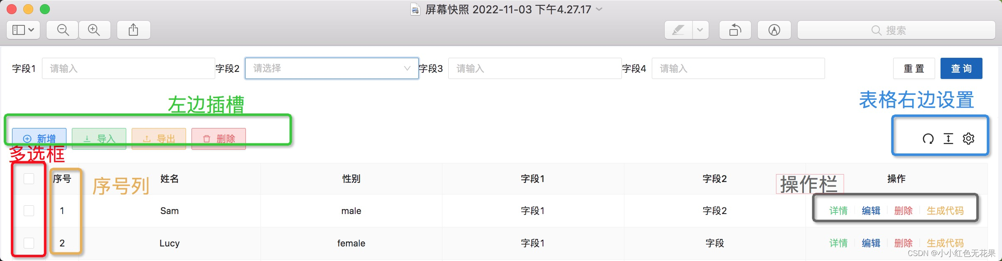Expand the highlight tool color dropdown
Screen dimensions: 1002x261
pos(701,30)
